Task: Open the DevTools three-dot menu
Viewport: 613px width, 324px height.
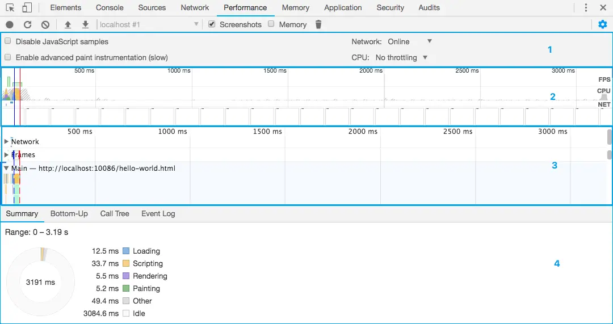Action: (x=586, y=8)
